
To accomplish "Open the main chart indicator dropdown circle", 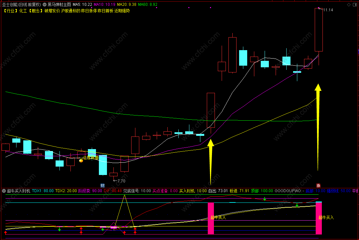I will point(45,5).
